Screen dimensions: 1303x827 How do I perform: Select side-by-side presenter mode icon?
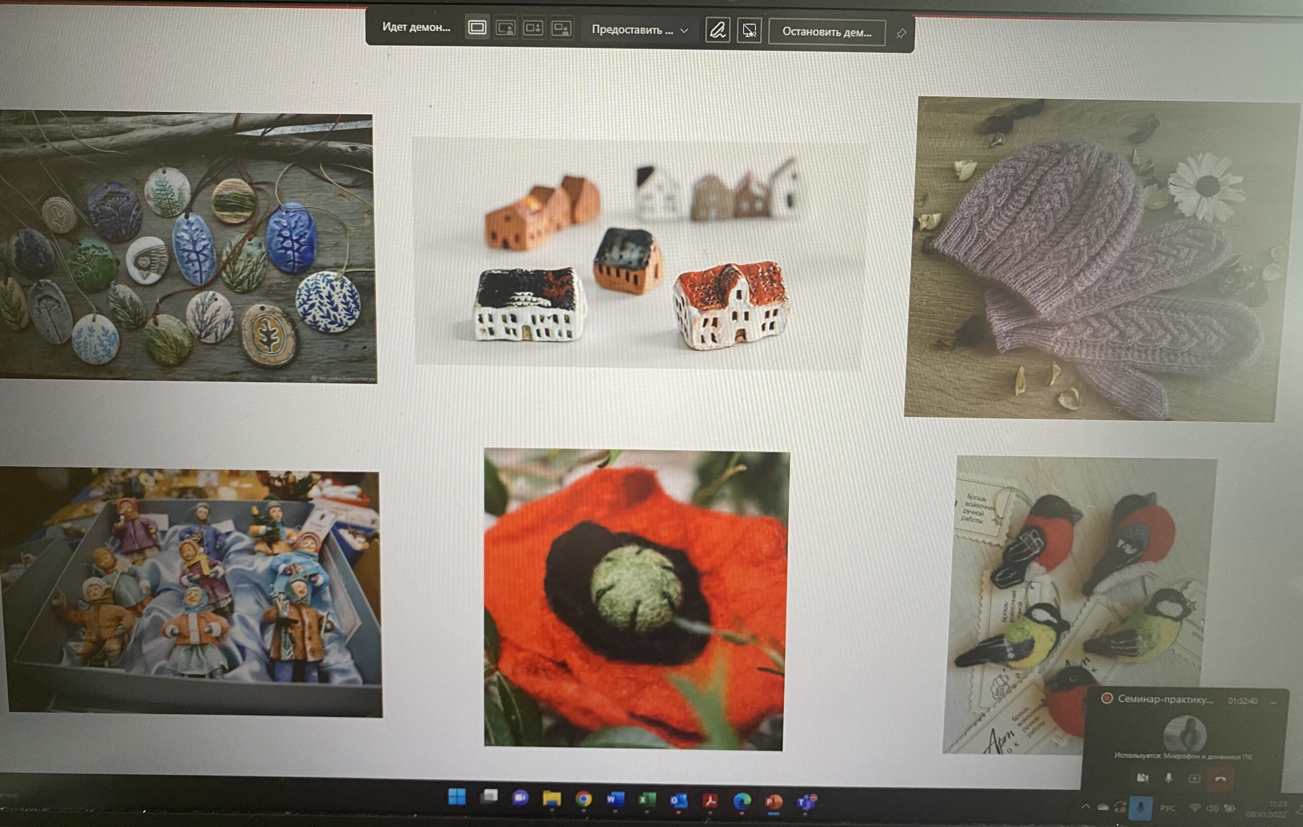tap(533, 28)
